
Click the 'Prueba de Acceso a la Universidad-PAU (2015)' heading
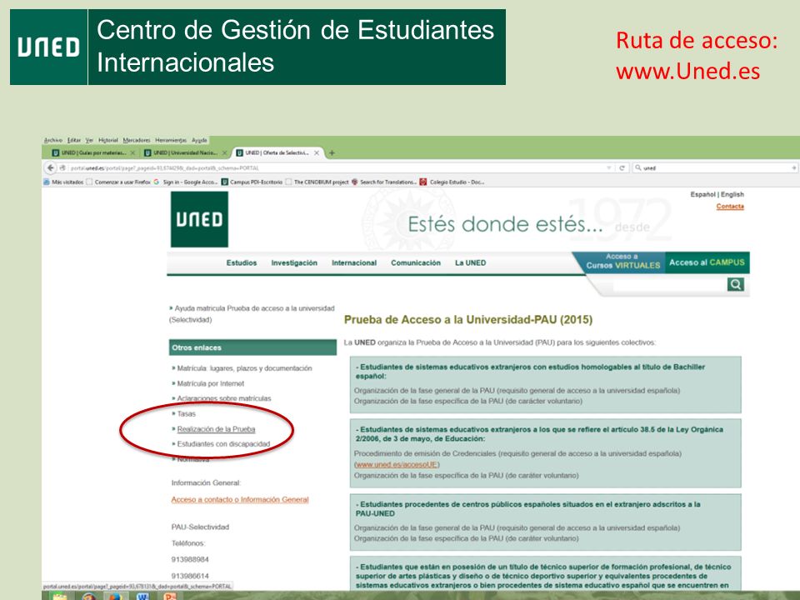coord(467,320)
